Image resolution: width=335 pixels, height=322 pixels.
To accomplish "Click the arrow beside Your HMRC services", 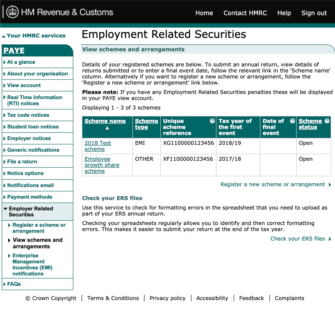I will click(4, 36).
